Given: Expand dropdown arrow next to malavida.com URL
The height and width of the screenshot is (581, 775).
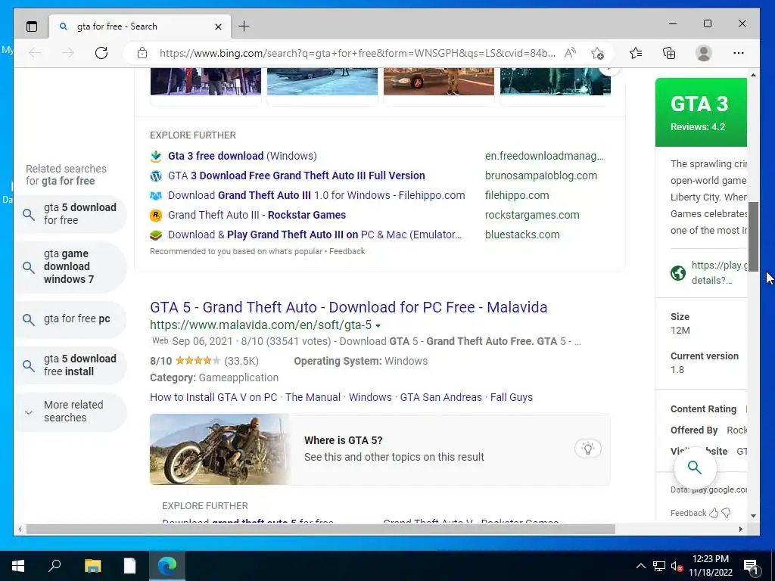Looking at the screenshot, I should coord(378,326).
